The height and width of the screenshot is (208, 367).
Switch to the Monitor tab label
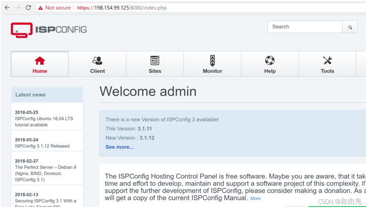tap(212, 71)
